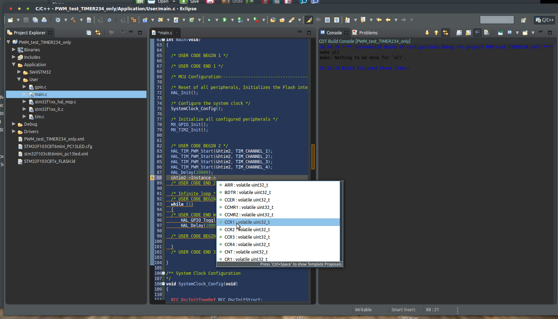Click the Build hammer icon in toolbar
558x319 pixels.
click(73, 20)
